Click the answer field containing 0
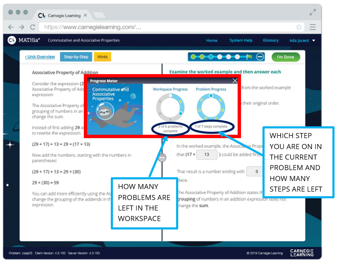The width and height of the screenshot is (340, 264). point(255,171)
